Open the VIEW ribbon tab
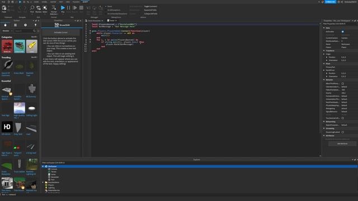358x201 pixels. click(68, 2)
